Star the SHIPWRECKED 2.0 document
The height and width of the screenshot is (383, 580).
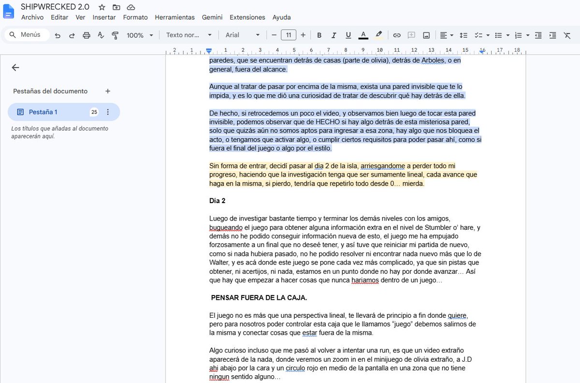101,7
